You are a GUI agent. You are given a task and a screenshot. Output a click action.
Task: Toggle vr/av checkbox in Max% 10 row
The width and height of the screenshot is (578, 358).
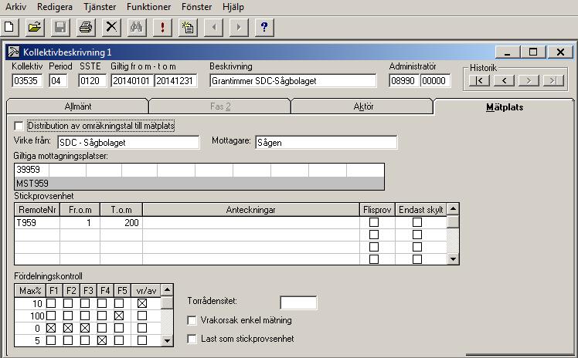click(x=142, y=303)
